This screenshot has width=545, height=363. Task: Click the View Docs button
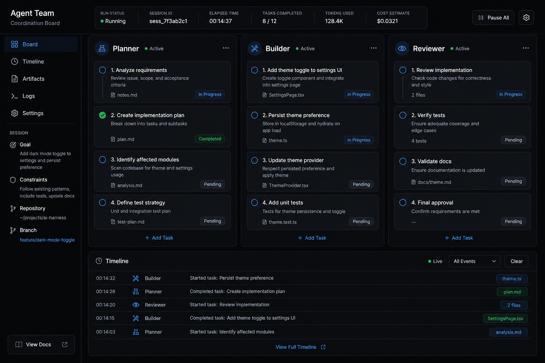pos(41,345)
